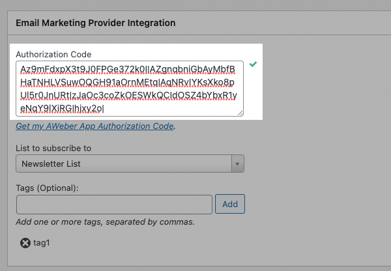Open the dropdown arrow beside Newsletter List

[x=238, y=164]
